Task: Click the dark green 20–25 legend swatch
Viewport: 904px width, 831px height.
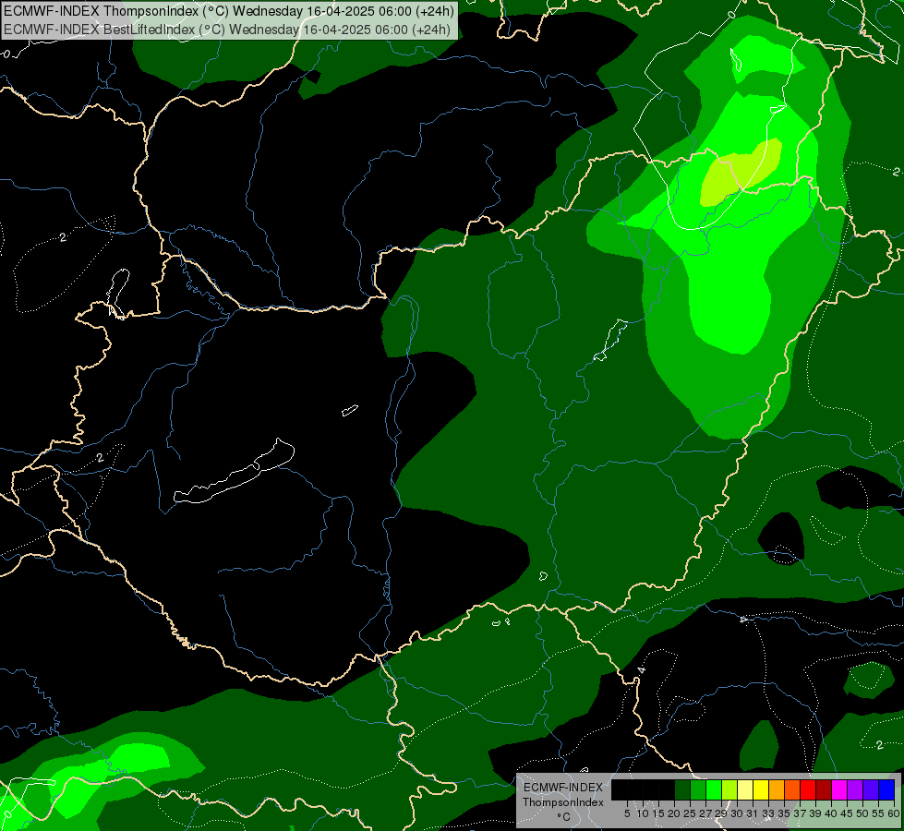Action: point(682,789)
